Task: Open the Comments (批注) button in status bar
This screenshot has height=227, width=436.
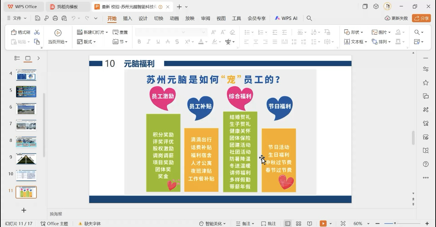Action: (x=269, y=224)
